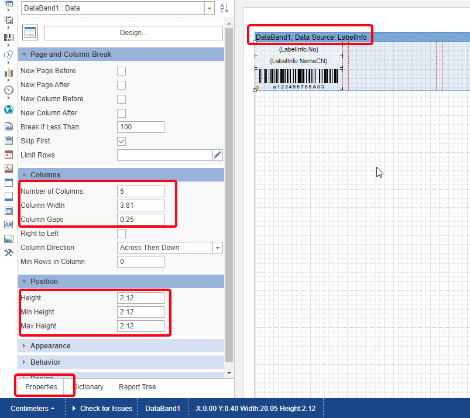The image size is (470, 418).
Task: Pick the gauge component tool
Action: coord(8,90)
